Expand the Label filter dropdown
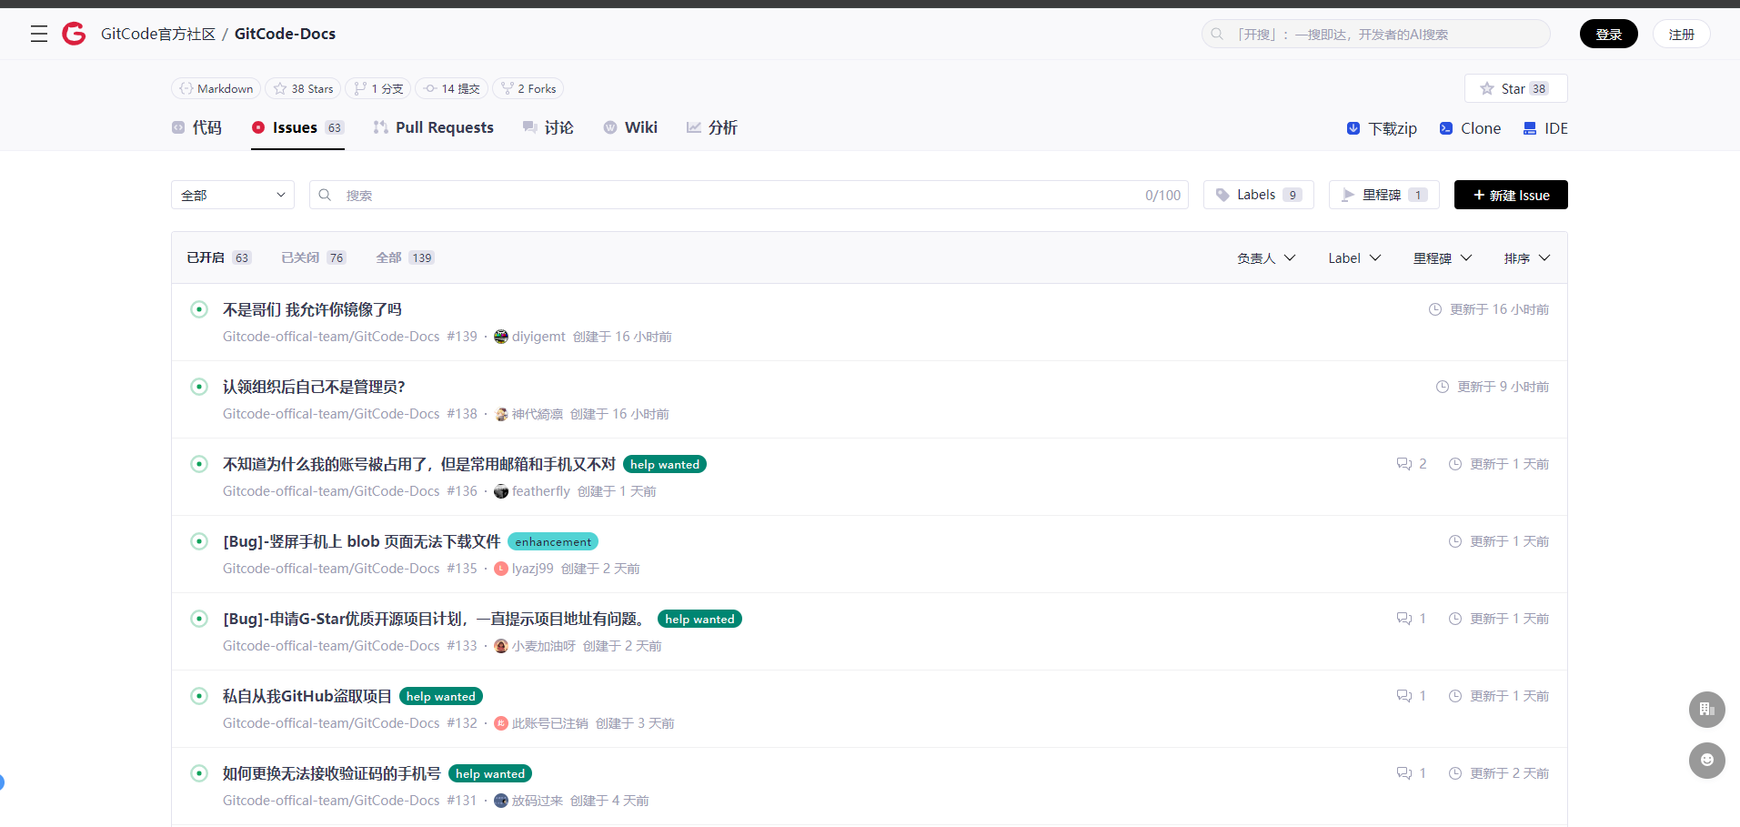 [1354, 258]
